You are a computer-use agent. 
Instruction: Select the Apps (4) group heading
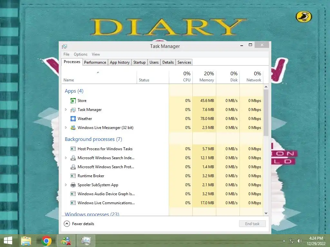(74, 91)
